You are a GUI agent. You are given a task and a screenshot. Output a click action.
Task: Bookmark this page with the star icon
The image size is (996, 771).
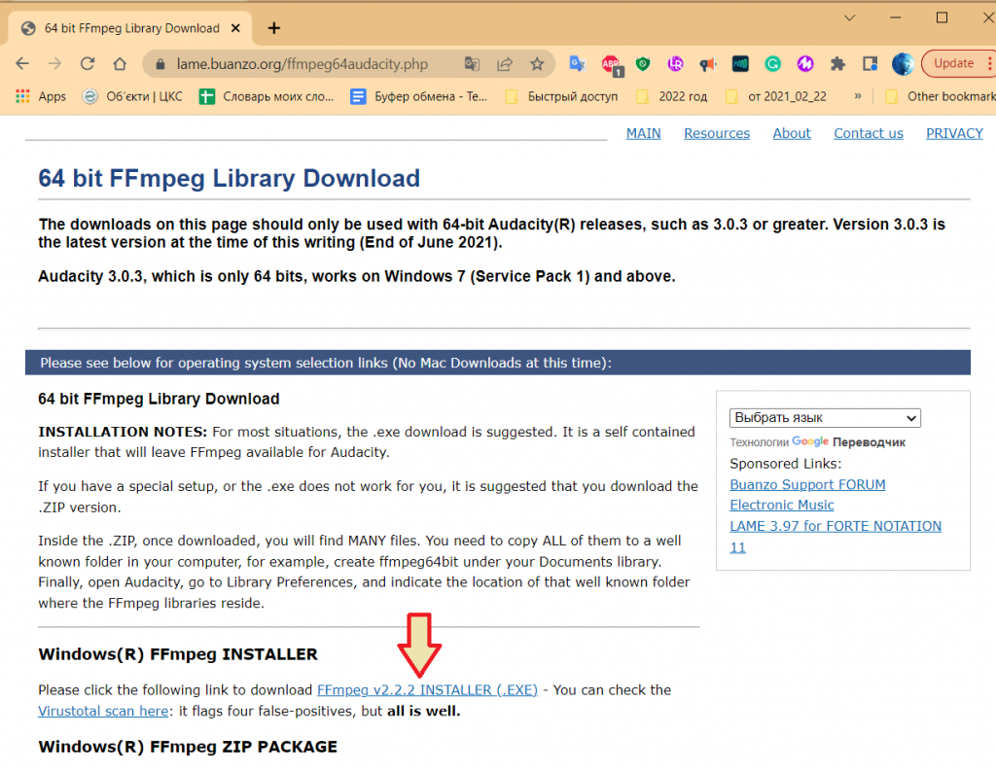pos(537,63)
